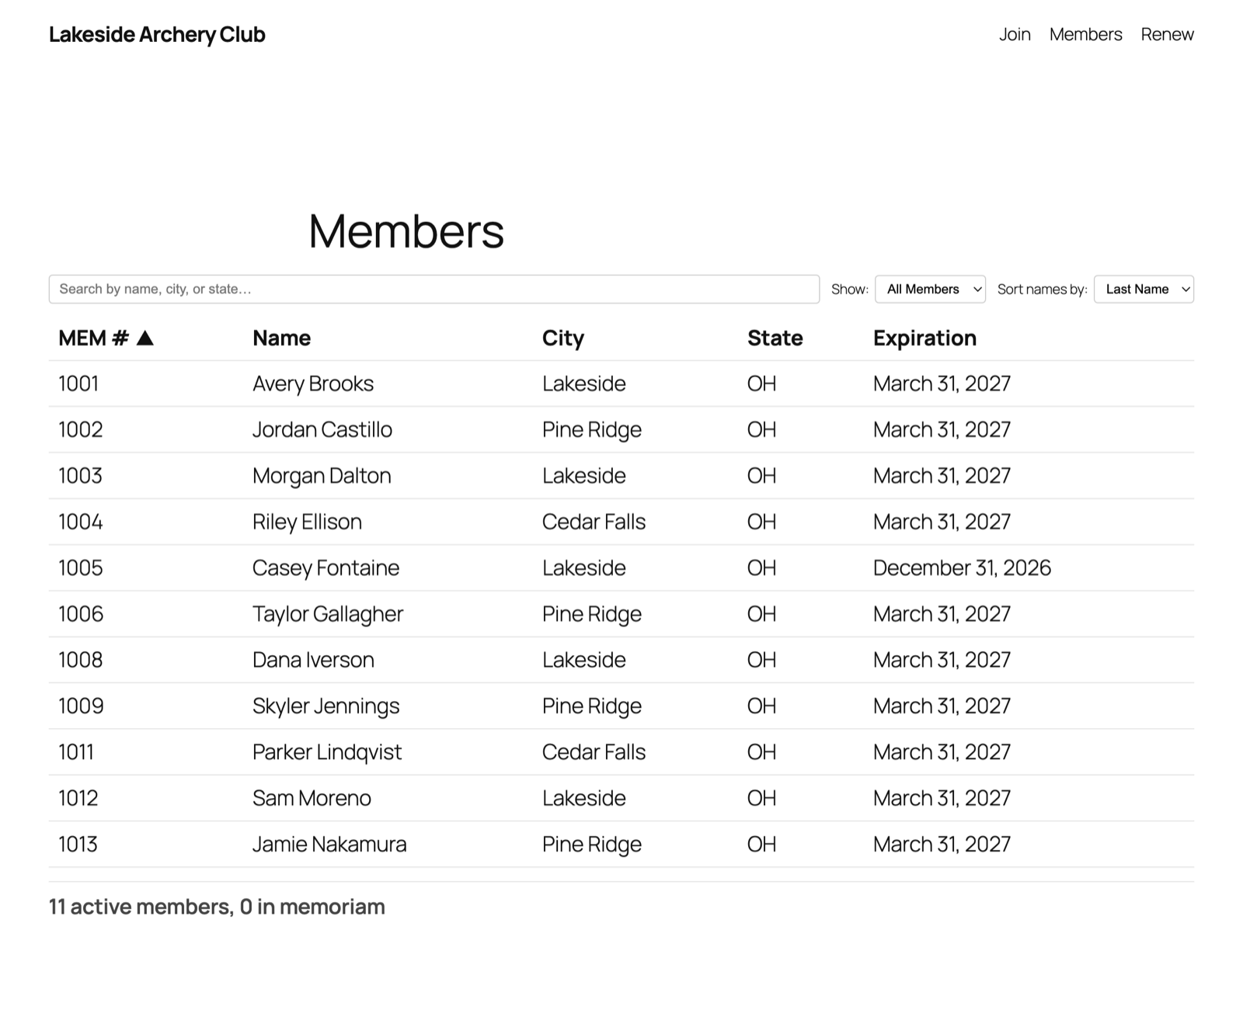Image resolution: width=1243 pixels, height=1034 pixels.
Task: Open the Join page link
Action: click(x=1015, y=34)
